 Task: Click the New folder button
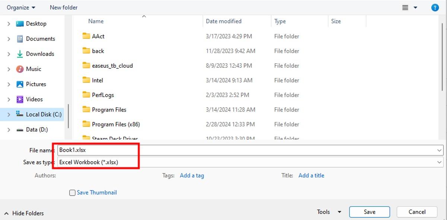[x=63, y=7]
